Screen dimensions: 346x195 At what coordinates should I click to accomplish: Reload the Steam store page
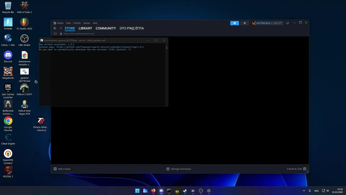point(55,34)
